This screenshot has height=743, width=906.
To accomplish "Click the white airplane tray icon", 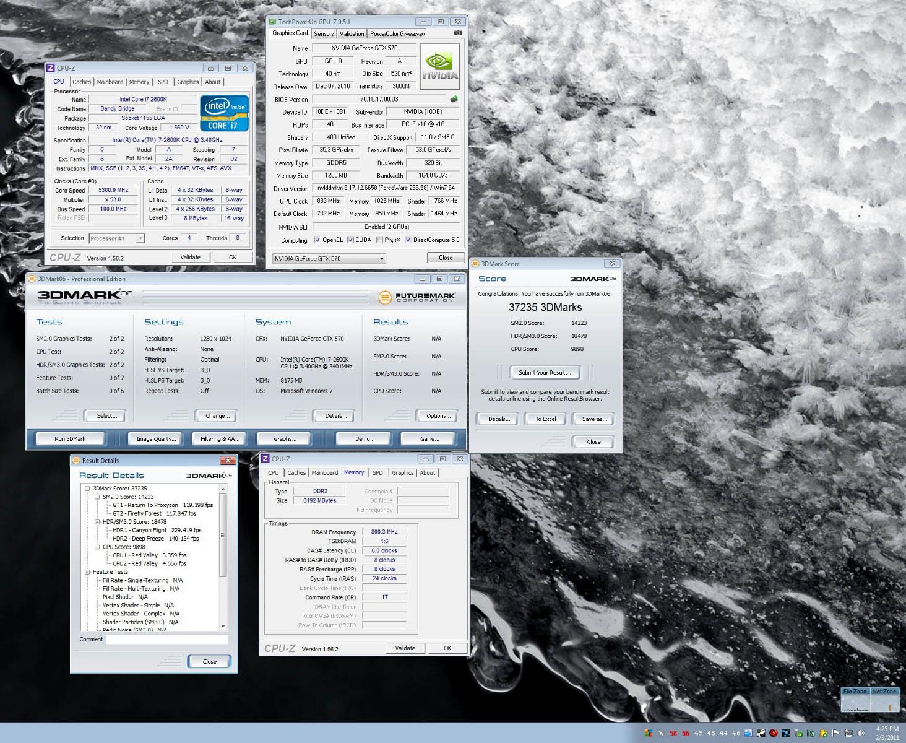I will (x=661, y=733).
